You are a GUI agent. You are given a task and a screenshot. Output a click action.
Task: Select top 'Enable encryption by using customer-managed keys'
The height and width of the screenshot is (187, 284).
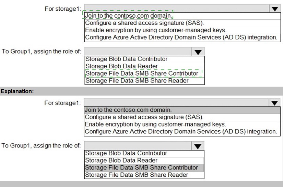coord(155,30)
